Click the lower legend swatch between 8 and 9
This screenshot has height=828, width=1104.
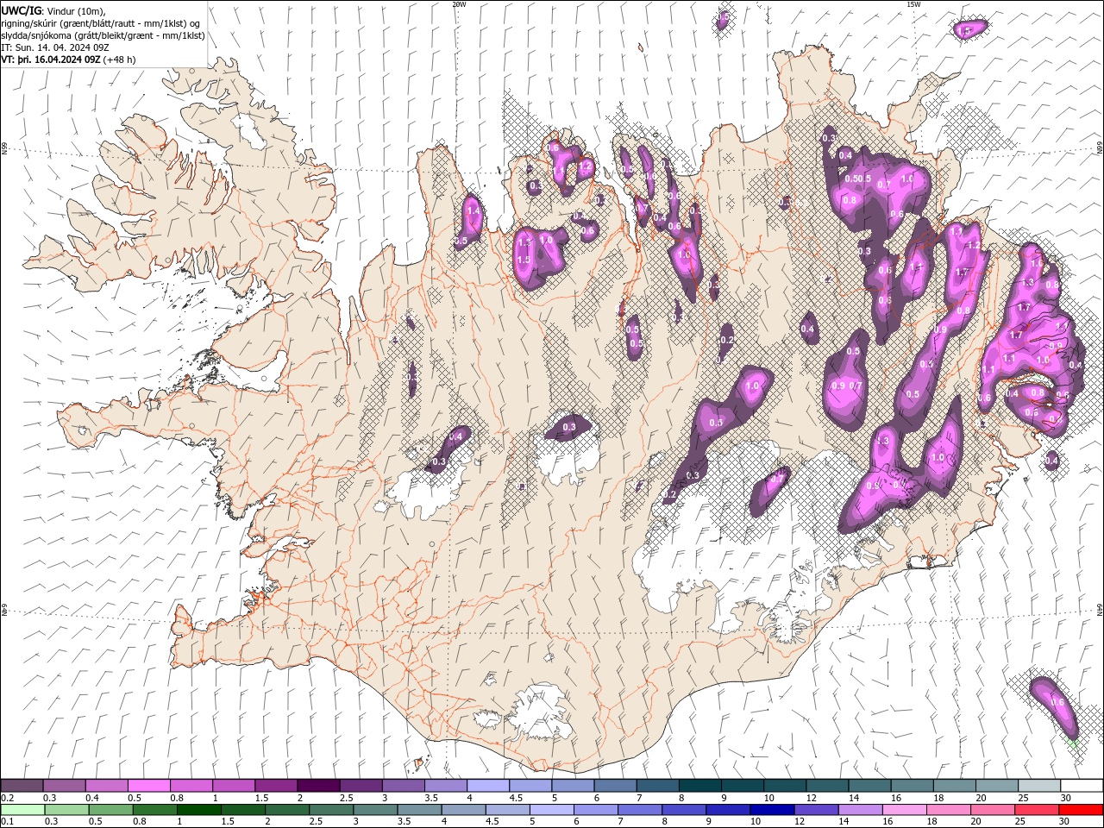point(683,810)
